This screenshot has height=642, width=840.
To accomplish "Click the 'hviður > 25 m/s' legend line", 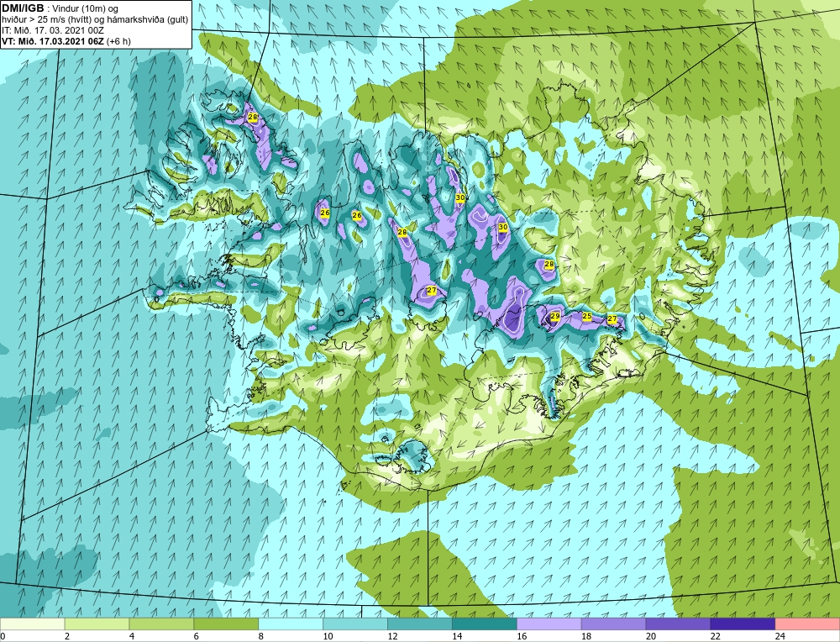I will pos(95,19).
